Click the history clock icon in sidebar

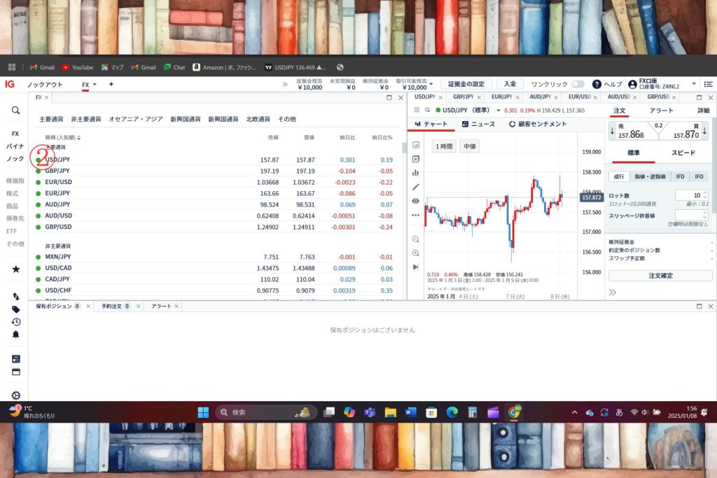(x=15, y=322)
